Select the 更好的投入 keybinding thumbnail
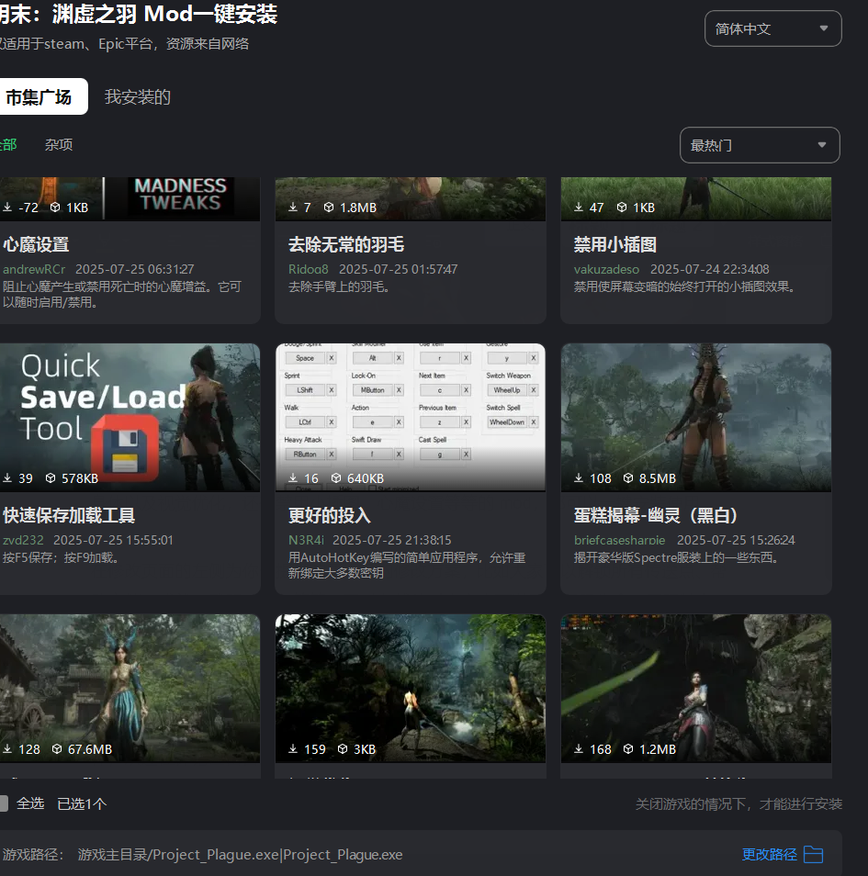Viewport: 868px width, 876px height. tap(411, 417)
